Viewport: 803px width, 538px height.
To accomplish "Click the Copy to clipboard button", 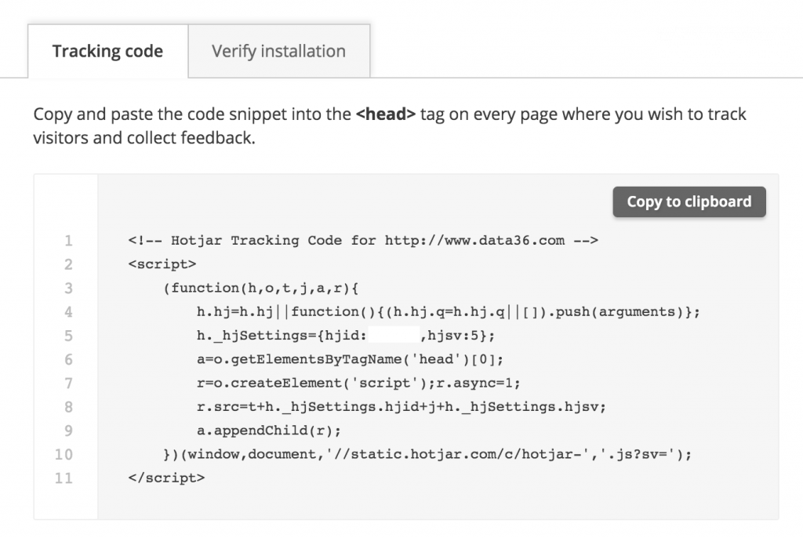I will pyautogui.click(x=689, y=202).
